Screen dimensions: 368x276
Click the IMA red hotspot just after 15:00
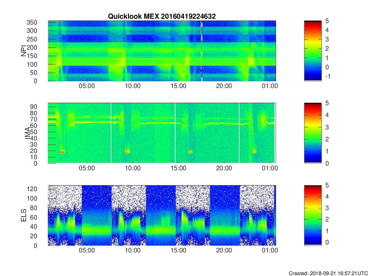(x=190, y=152)
